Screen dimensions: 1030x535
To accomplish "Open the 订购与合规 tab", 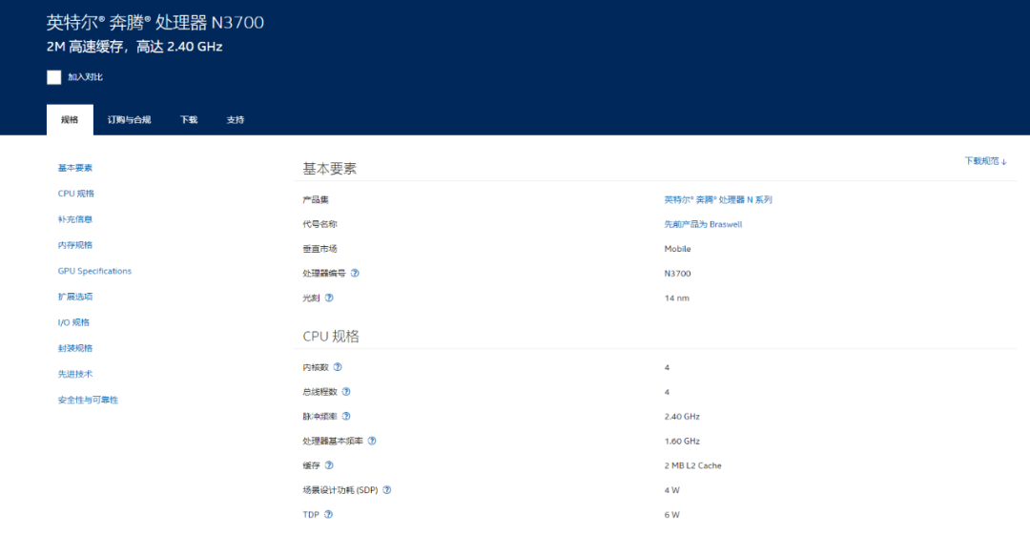I will click(x=130, y=119).
